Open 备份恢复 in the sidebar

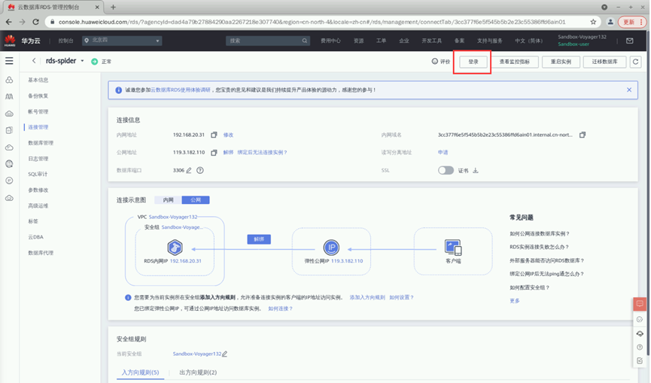click(38, 96)
